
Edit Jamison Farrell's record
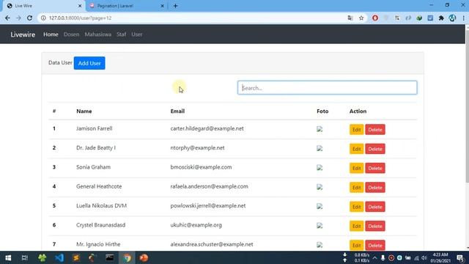[357, 130]
